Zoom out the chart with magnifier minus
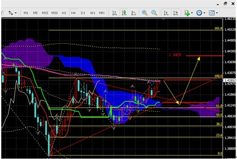The image size is (237, 159). click(154, 13)
